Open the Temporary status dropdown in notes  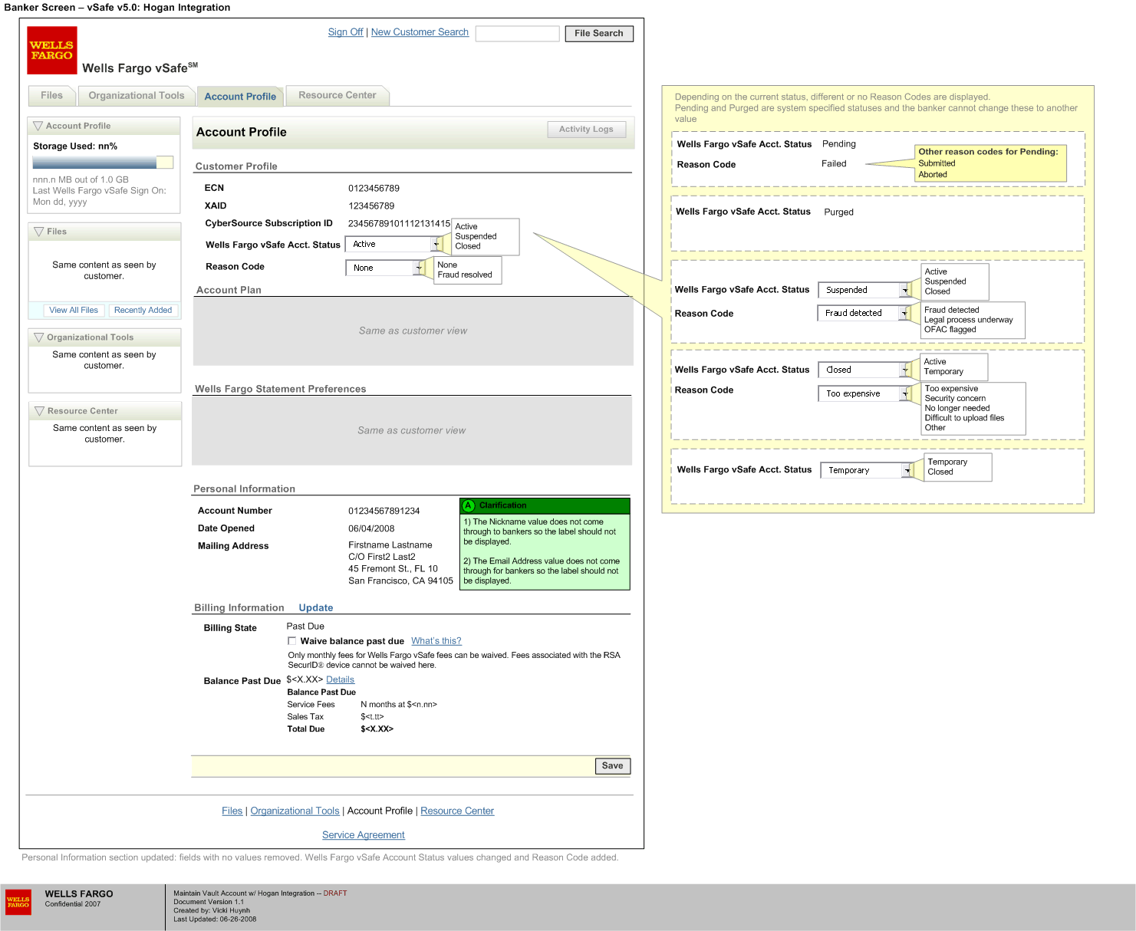[x=867, y=470]
